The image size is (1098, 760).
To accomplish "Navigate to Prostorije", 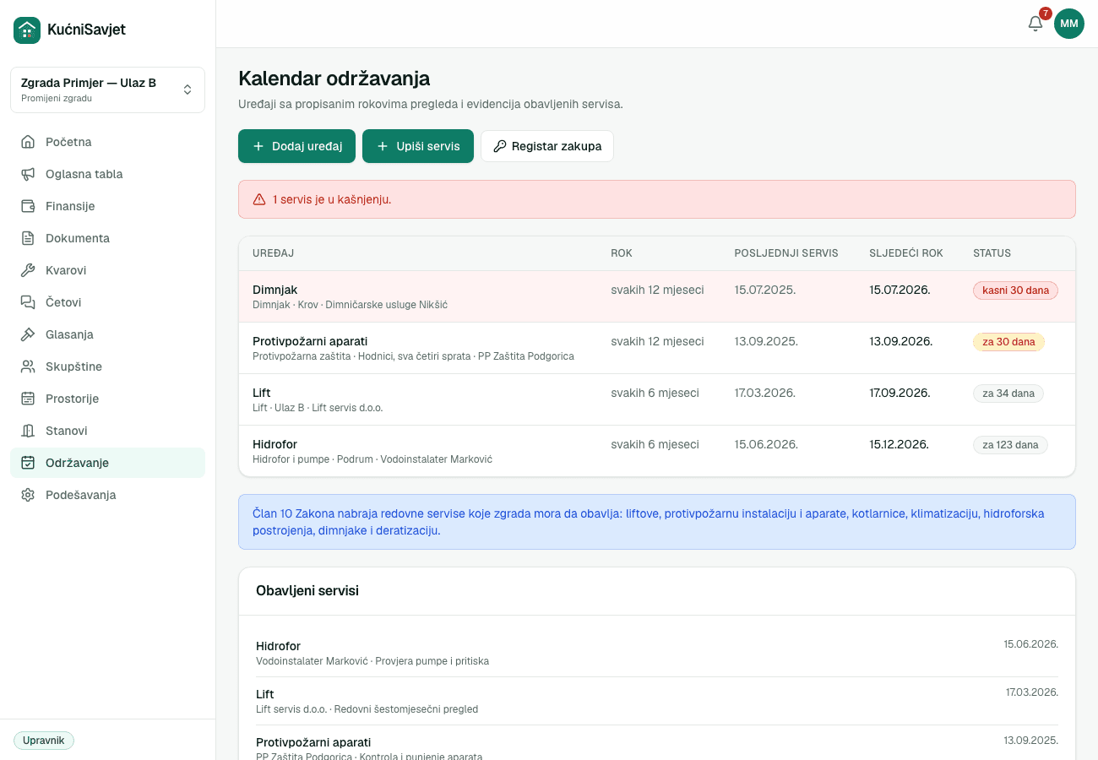I will click(x=107, y=399).
